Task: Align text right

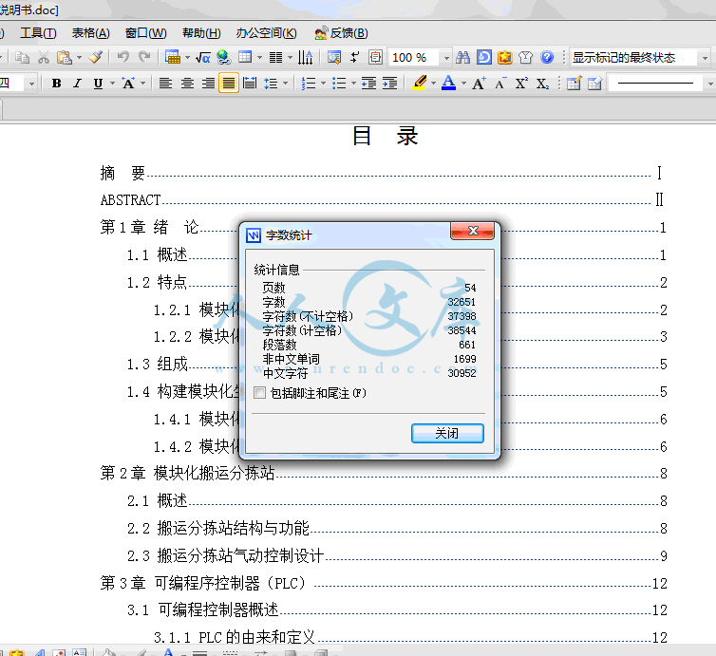Action: (x=208, y=84)
